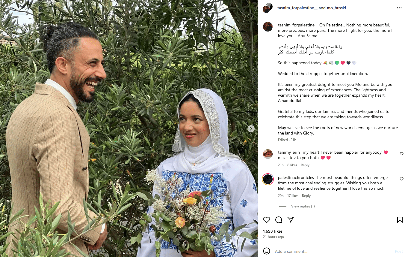Open the three-dot more options menu
The width and height of the screenshot is (405, 257).
(399, 8)
